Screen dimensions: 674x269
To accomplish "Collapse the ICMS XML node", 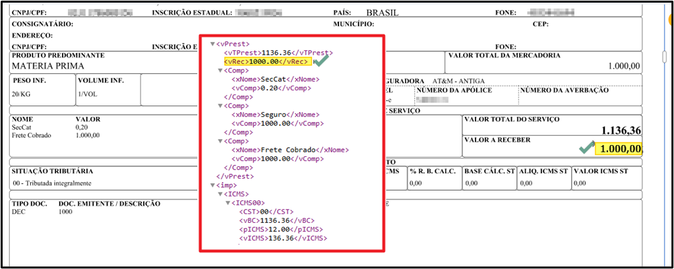I will (220, 194).
